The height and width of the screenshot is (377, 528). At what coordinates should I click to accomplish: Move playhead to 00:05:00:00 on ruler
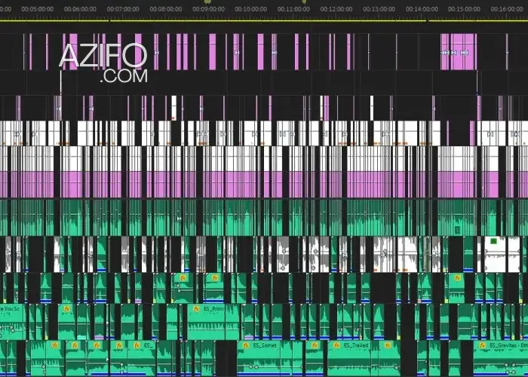(38, 9)
